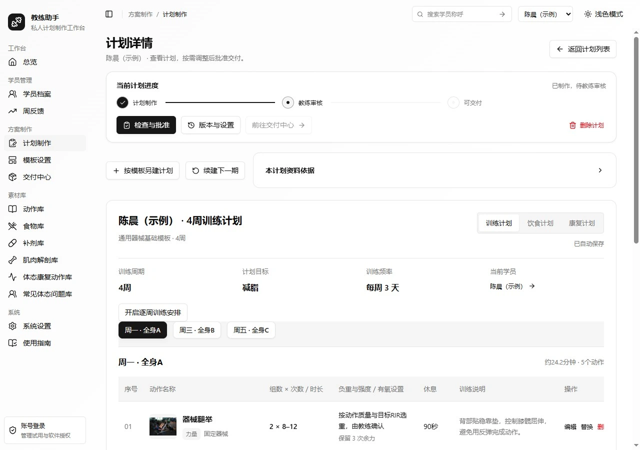The height and width of the screenshot is (450, 640).
Task: Select the 周一 · 全身A day tab
Action: 142,330
